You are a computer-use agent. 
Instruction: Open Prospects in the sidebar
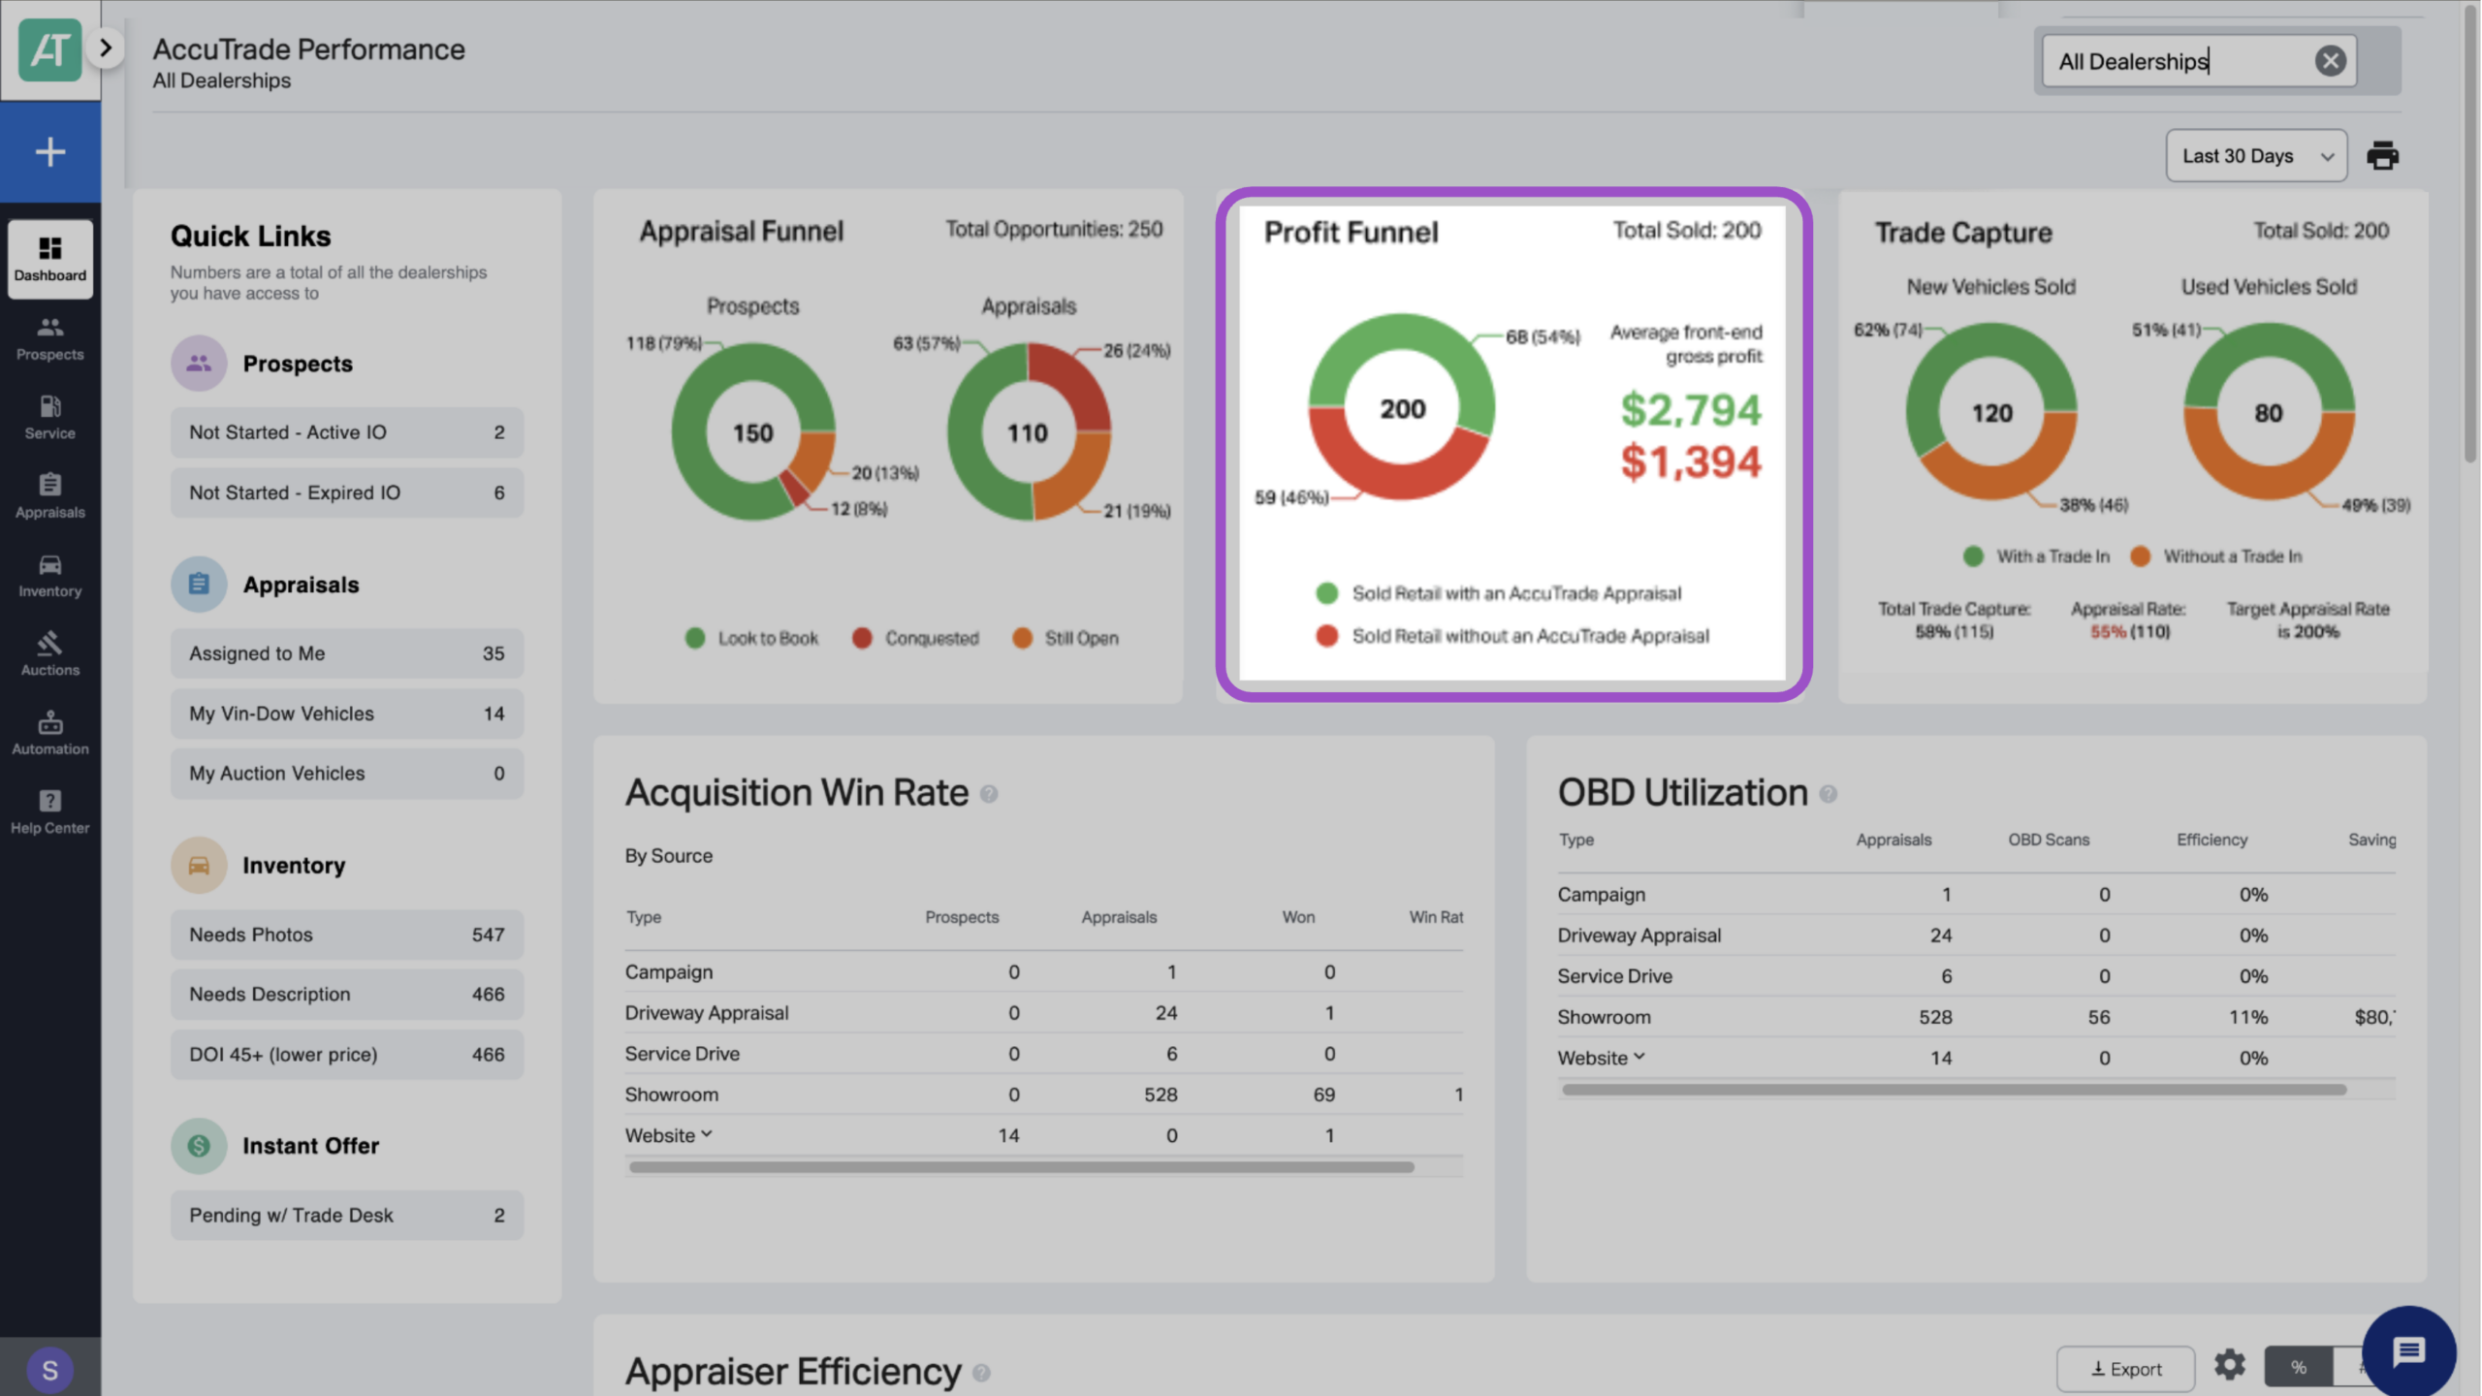(x=50, y=338)
